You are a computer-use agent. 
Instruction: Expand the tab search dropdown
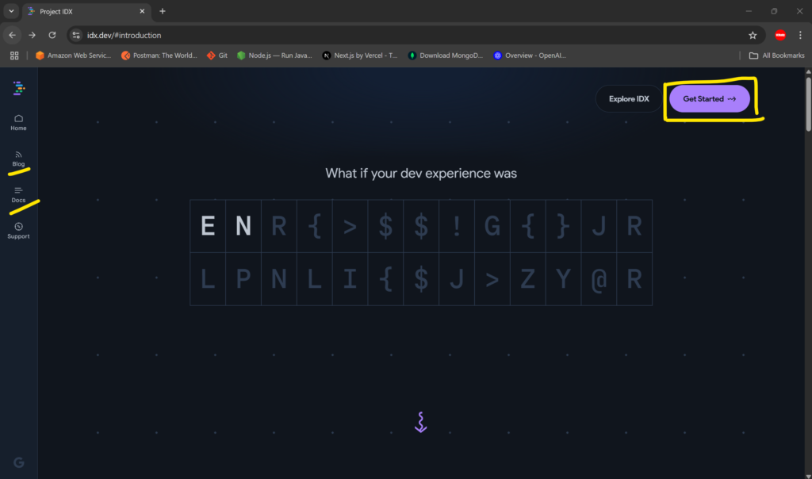(x=11, y=11)
